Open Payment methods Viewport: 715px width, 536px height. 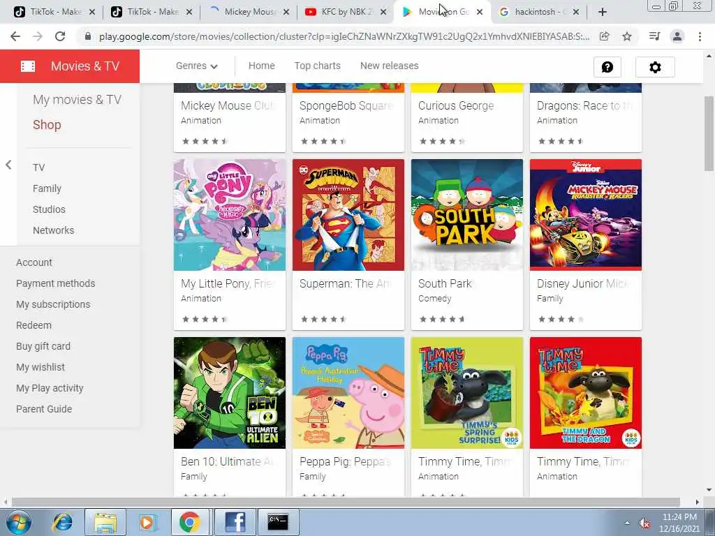coord(56,283)
